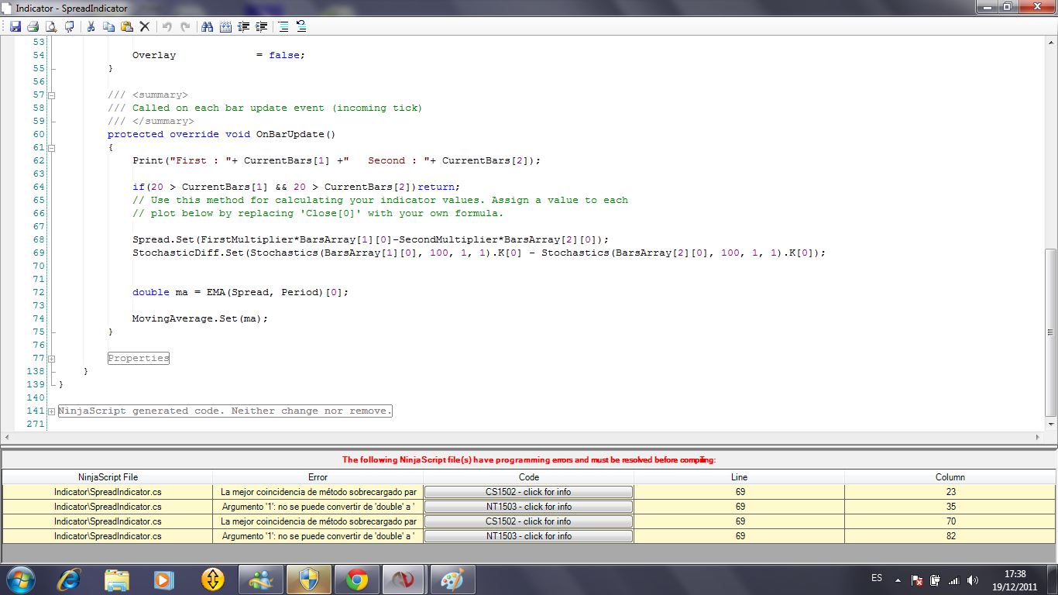Sort the error list by Column header

coord(950,477)
